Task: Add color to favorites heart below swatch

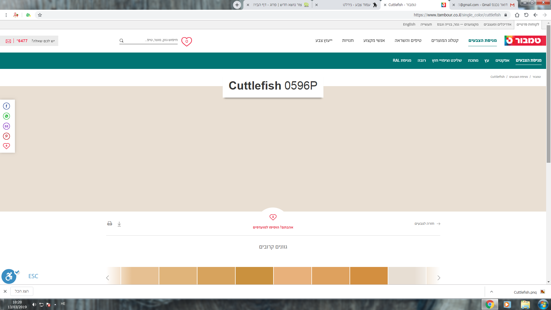Action: 273,217
